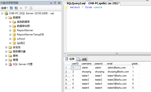The image size is (151, 92).
Task: Click the Stop square toolbar icon
Action: point(21,8)
